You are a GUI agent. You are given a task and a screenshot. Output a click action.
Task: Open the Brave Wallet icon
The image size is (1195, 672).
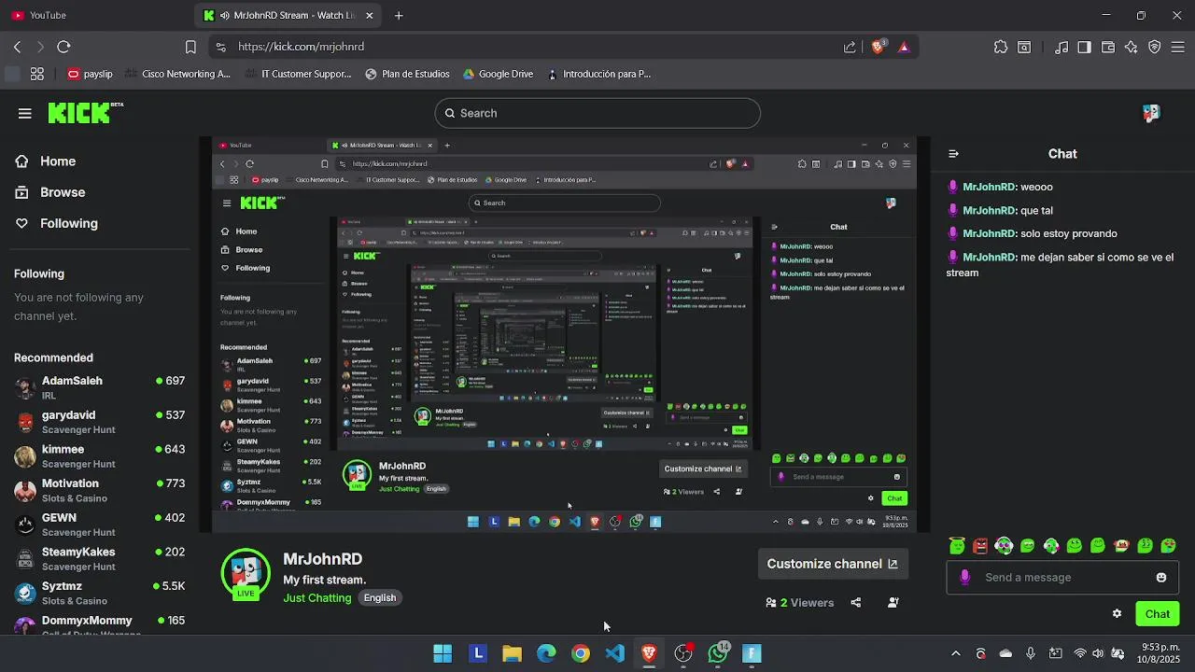pyautogui.click(x=1108, y=47)
